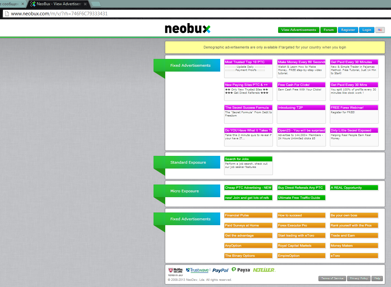Open AnyOption ad

(249, 246)
